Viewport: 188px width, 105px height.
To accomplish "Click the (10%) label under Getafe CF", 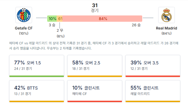I will pyautogui.click(x=24, y=33).
